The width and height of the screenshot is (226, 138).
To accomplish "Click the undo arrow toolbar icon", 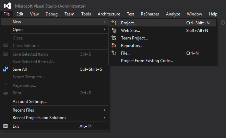I will pos(223,22).
